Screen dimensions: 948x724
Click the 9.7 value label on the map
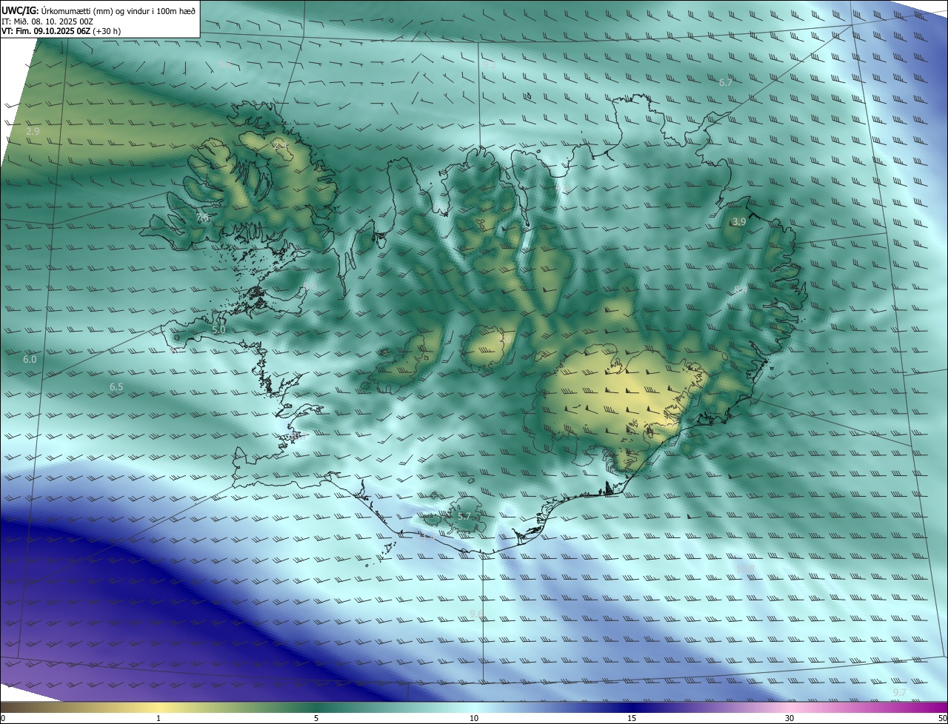coord(899,692)
